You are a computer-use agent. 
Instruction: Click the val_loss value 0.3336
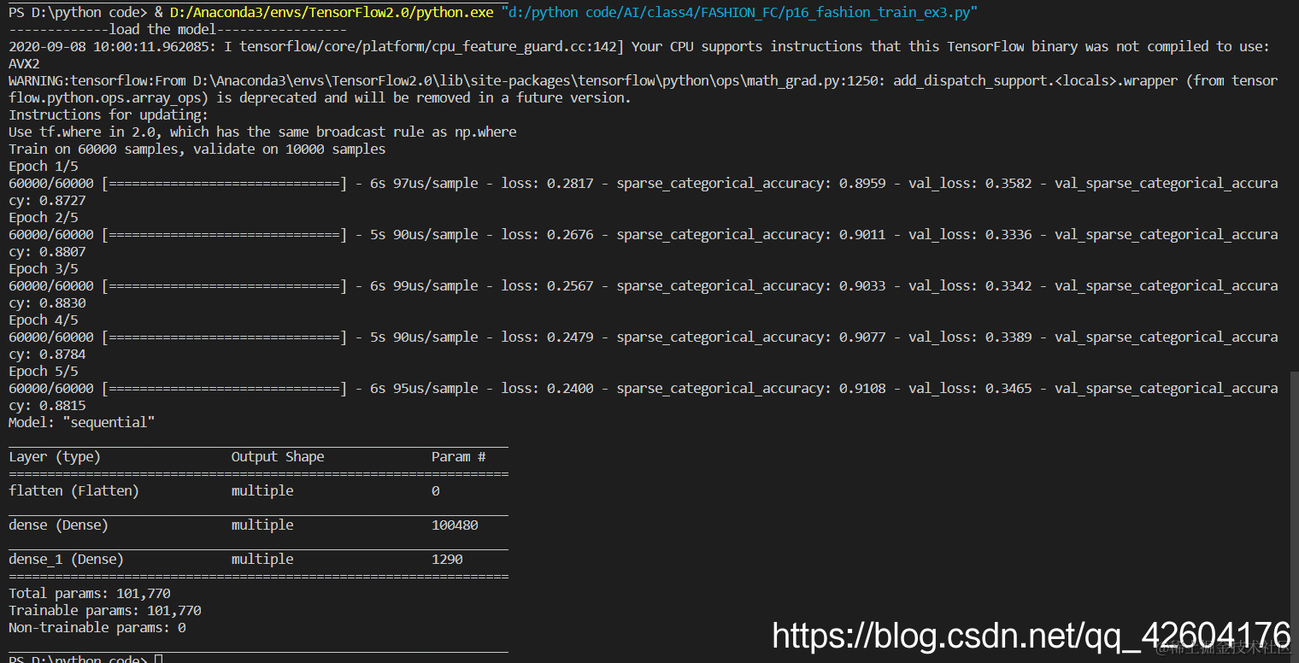[x=1008, y=234]
